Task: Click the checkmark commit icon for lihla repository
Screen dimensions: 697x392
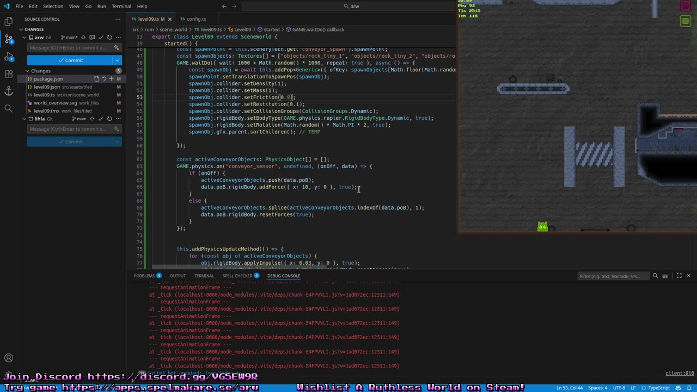Action: pos(101,119)
